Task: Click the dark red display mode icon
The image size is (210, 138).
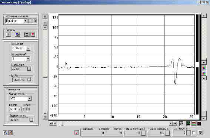Action: [x=199, y=124]
